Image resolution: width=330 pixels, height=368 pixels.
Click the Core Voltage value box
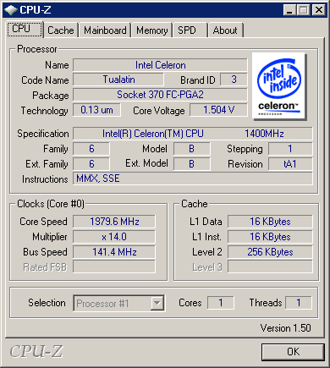(x=218, y=110)
